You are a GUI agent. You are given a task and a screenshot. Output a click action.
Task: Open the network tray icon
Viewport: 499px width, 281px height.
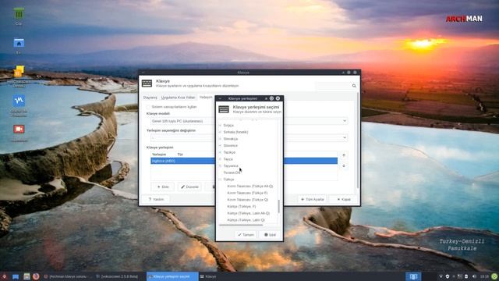441,276
